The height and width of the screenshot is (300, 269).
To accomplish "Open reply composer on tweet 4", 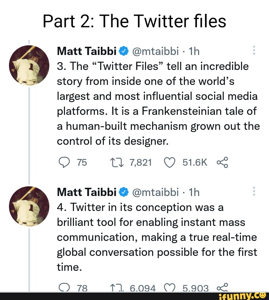I will pos(64,288).
